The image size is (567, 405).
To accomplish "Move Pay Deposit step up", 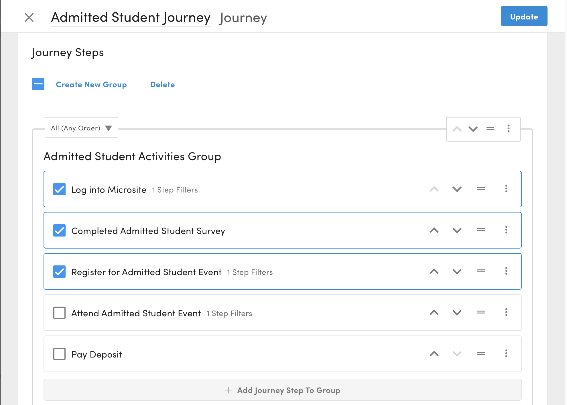I will tap(434, 354).
